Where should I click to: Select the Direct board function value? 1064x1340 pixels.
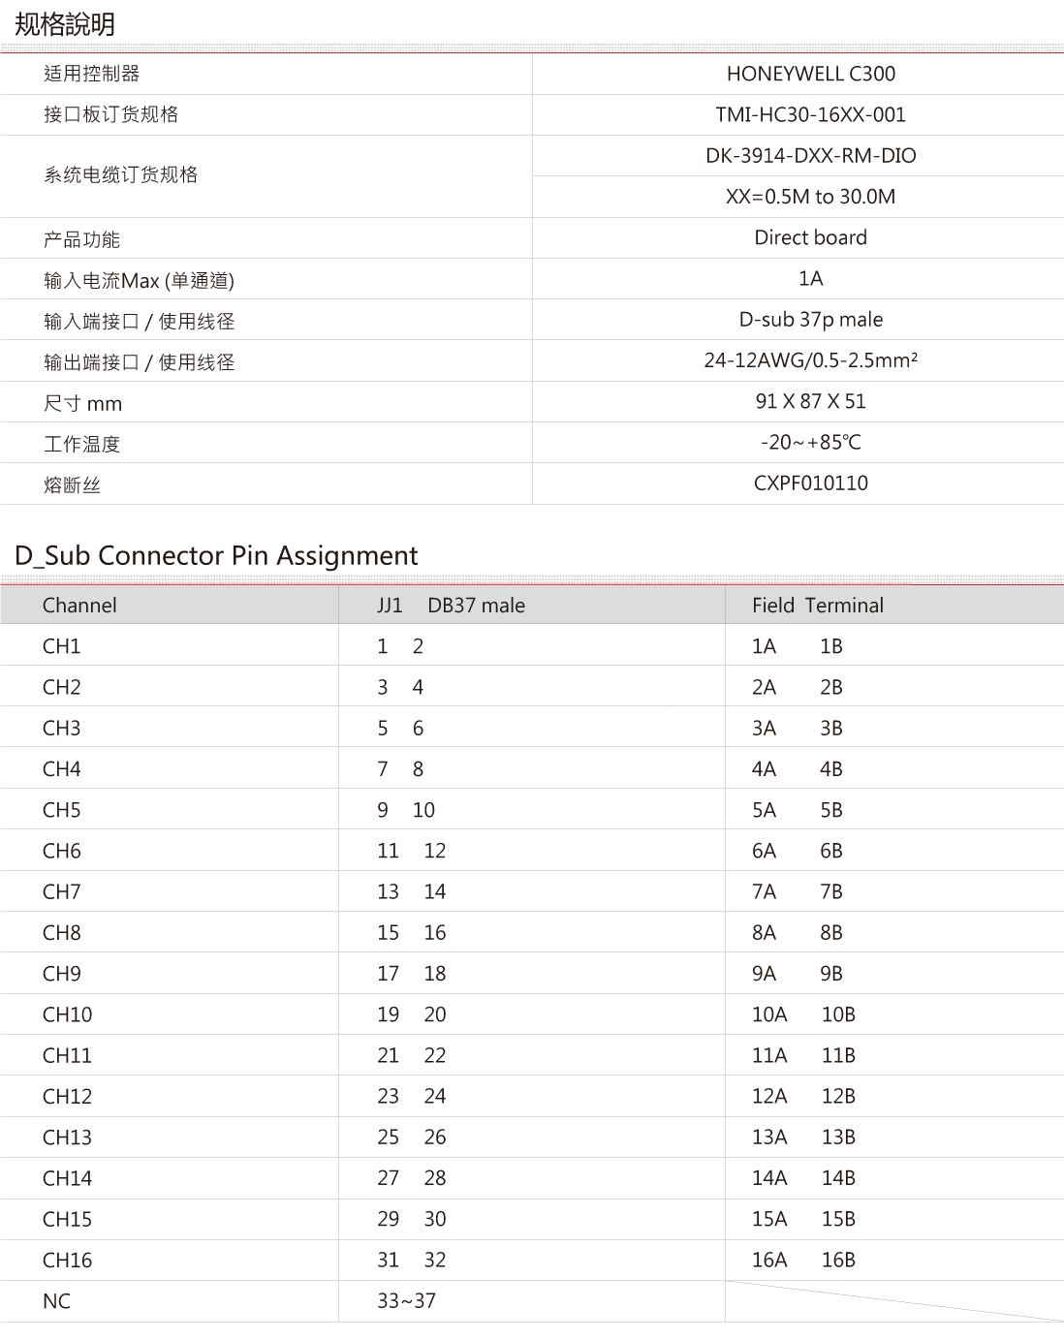810,237
